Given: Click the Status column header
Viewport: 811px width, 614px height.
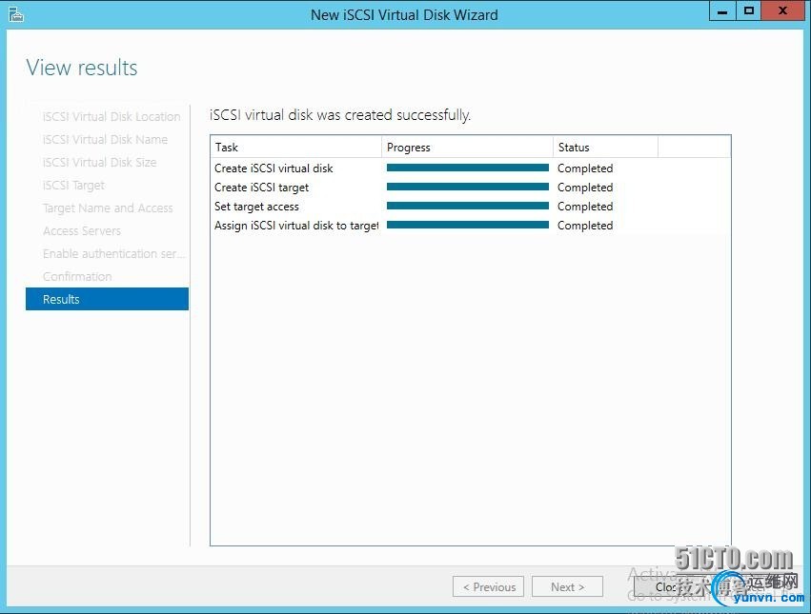Looking at the screenshot, I should [x=605, y=148].
